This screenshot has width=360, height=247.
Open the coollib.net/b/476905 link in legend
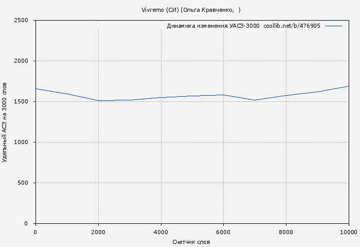click(292, 26)
